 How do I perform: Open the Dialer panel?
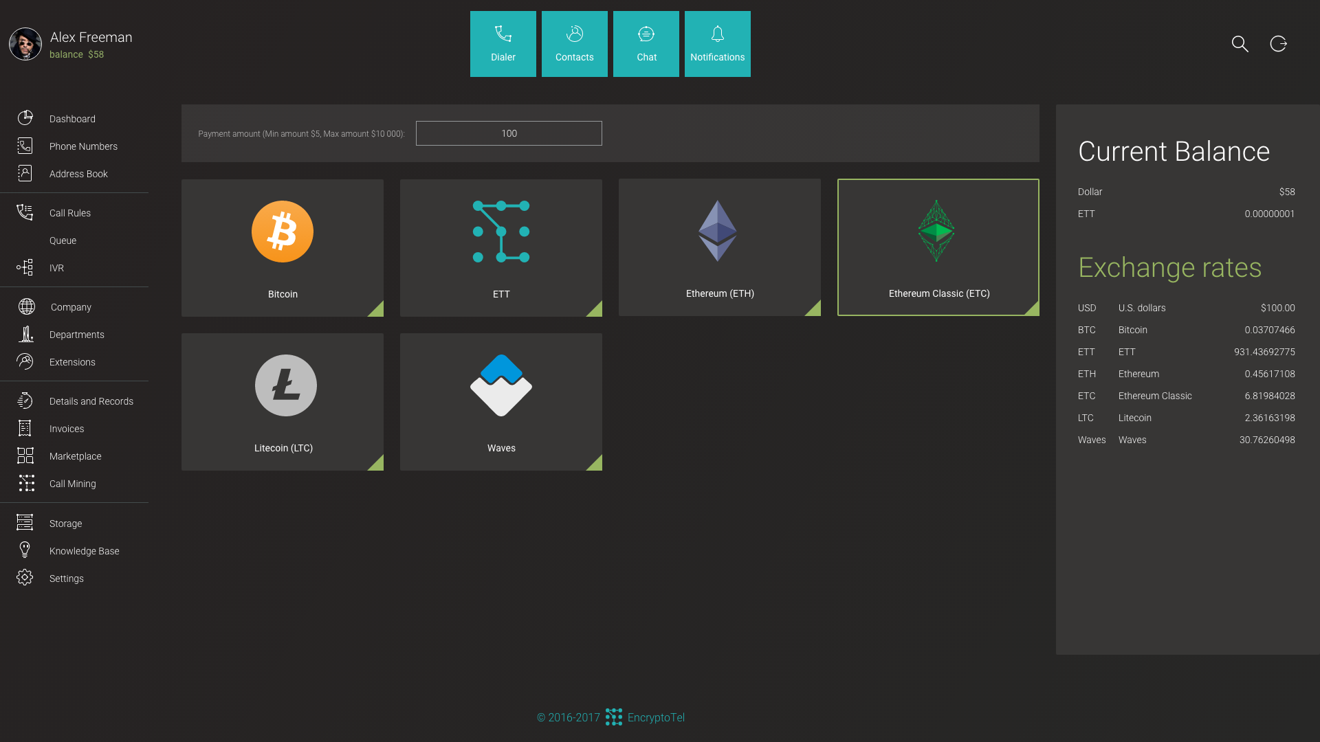click(x=503, y=44)
